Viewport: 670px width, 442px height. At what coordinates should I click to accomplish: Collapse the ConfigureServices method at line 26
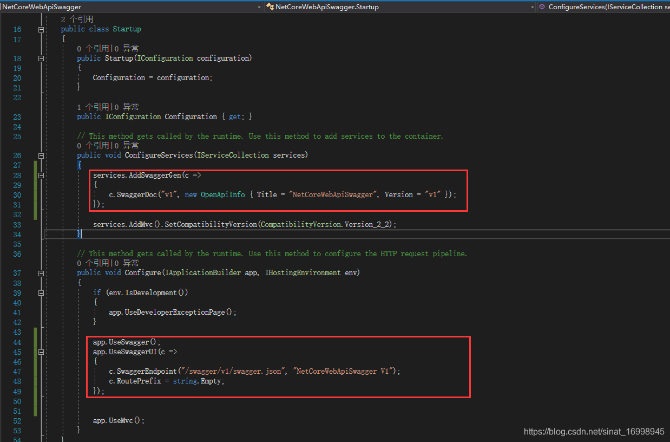(41, 155)
